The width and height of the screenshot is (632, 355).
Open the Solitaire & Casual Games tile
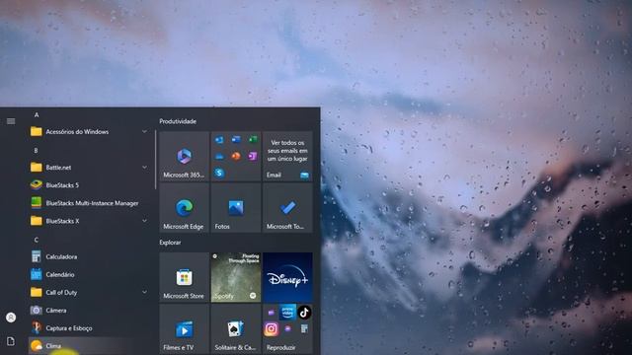point(236,328)
